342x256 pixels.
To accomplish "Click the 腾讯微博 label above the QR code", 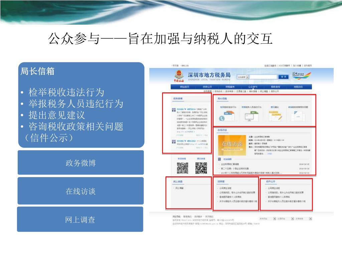I will pyautogui.click(x=201, y=159).
